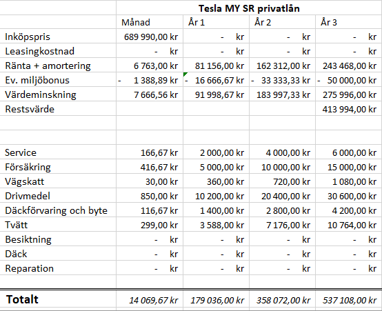Click the 1 400,00 kr cell
Image resolution: width=382 pixels, height=311 pixels.
pyautogui.click(x=216, y=210)
